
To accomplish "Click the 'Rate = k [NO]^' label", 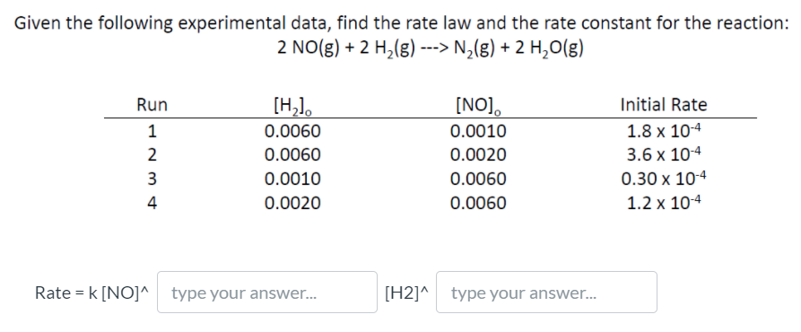I will click(x=93, y=293).
